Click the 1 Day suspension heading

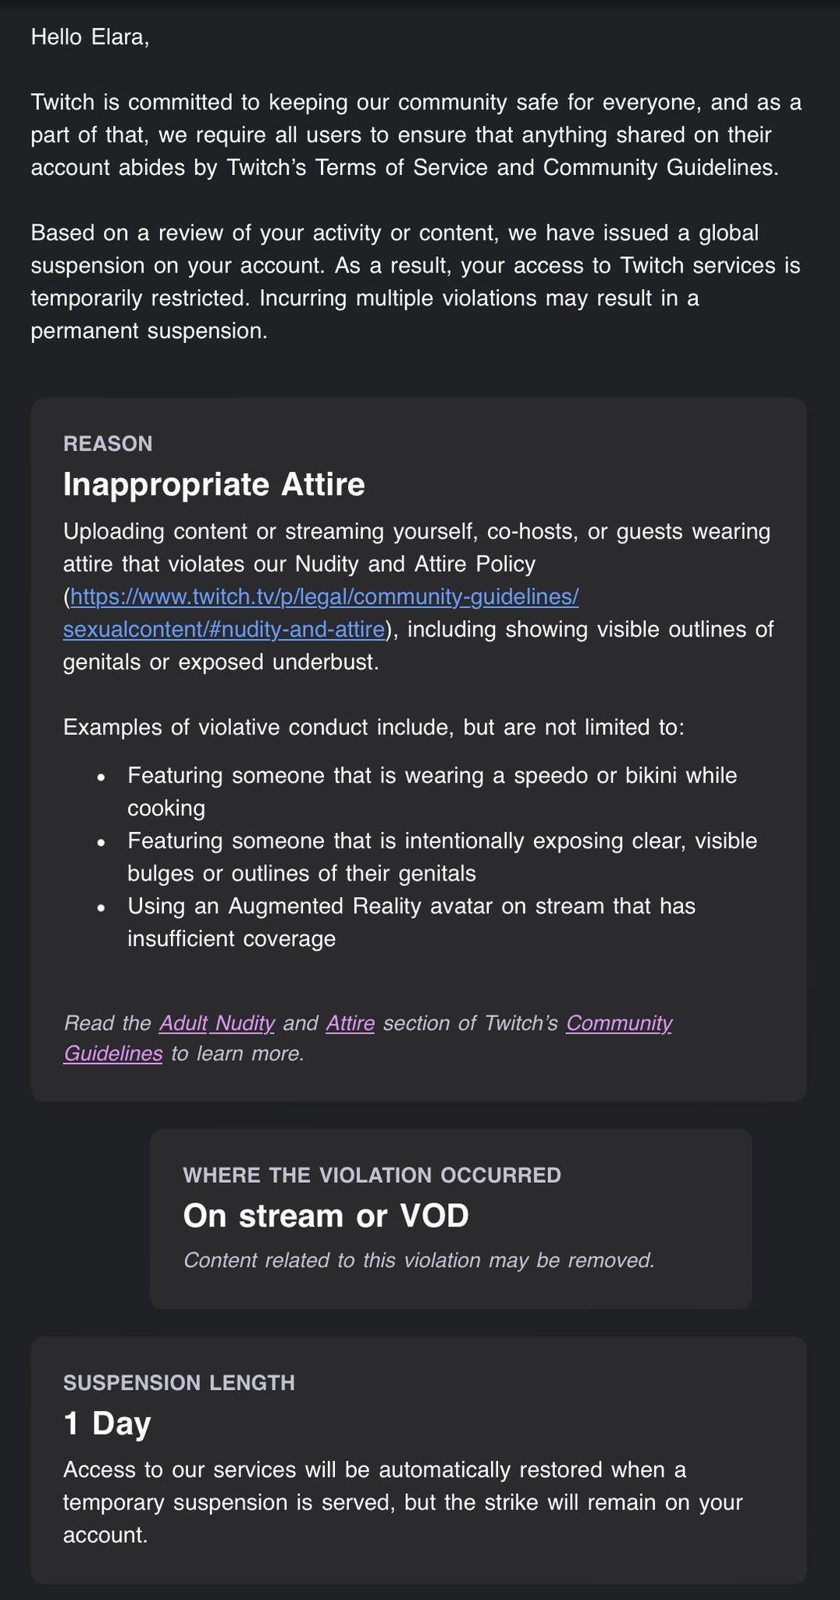107,1423
